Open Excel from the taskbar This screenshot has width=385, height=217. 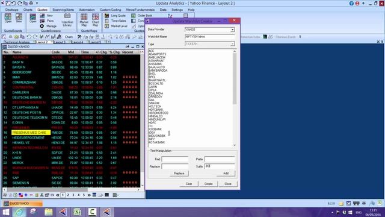point(78,212)
